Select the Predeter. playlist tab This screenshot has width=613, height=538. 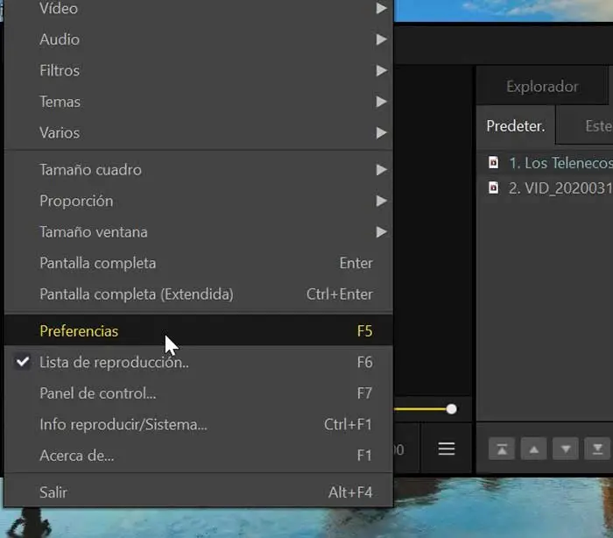516,126
